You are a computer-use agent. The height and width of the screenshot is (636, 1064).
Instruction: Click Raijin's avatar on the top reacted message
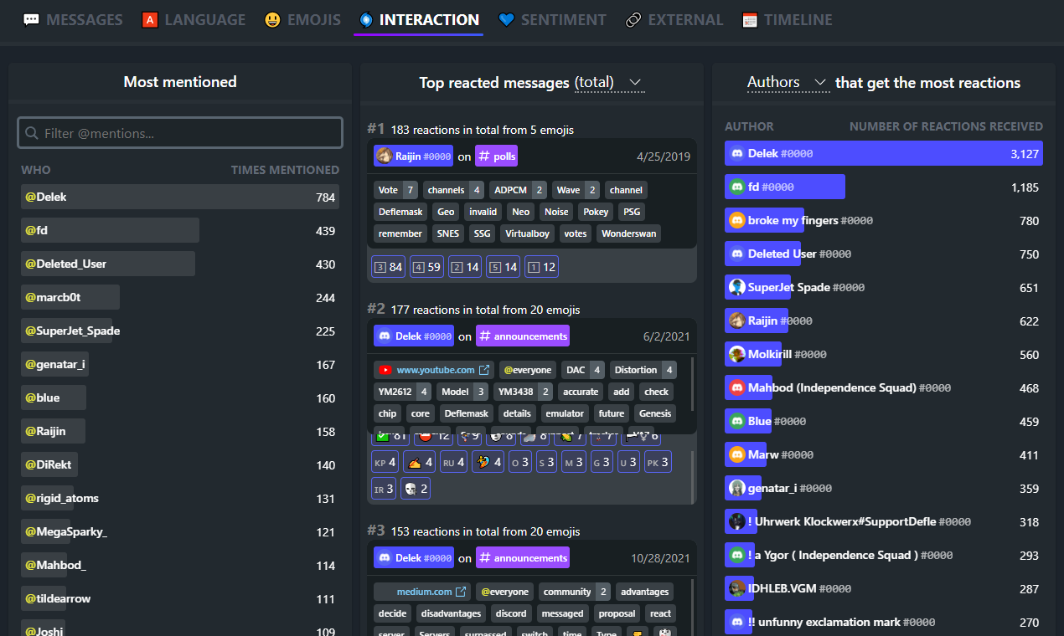(x=385, y=156)
